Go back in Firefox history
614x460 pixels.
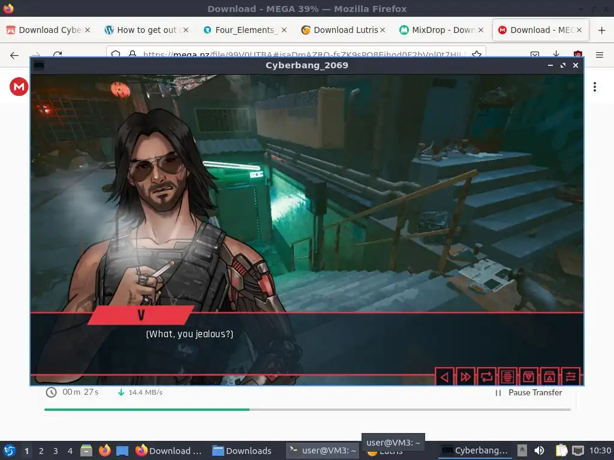pos(14,55)
